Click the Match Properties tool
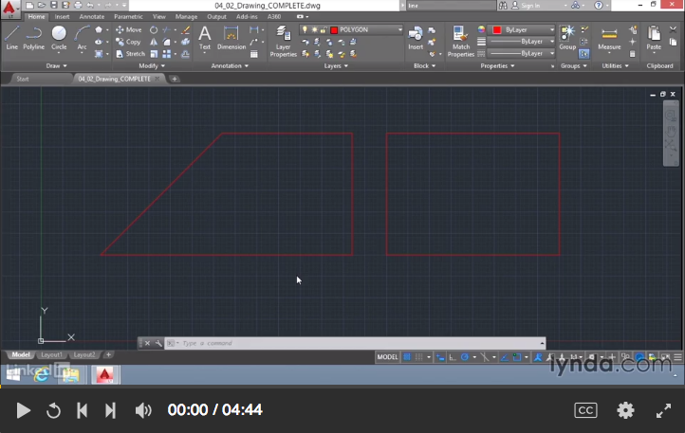This screenshot has width=685, height=433. click(461, 38)
